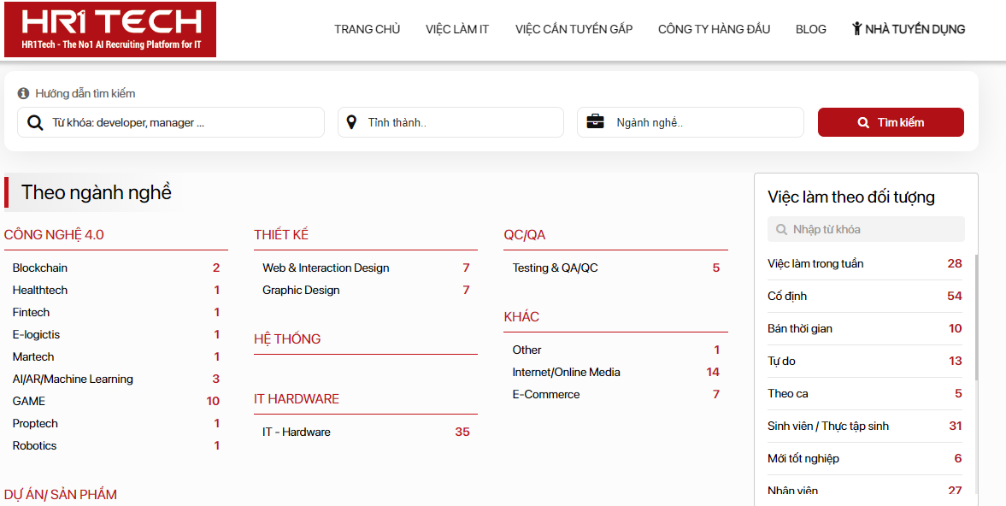Viewport: 1006px width, 506px height.
Task: Open the Việc làm IT menu
Action: coord(457,29)
